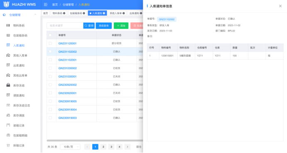Open 包装箱条码 sidebar item
The width and height of the screenshot is (287, 153).
pos(20,36)
